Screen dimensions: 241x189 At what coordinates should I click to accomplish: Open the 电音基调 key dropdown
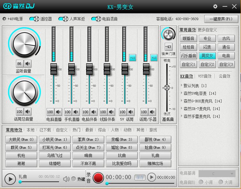point(217,174)
